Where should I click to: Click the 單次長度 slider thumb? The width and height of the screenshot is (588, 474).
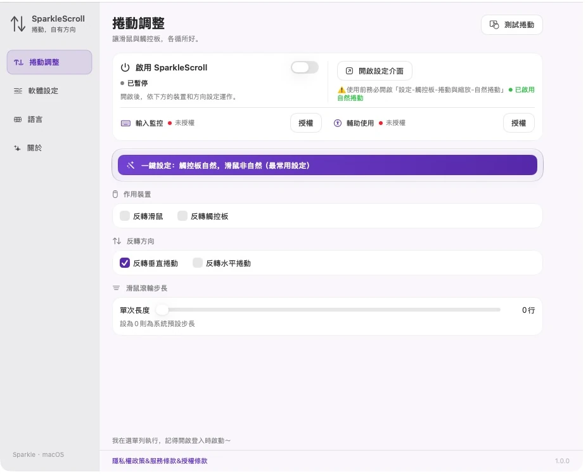162,310
